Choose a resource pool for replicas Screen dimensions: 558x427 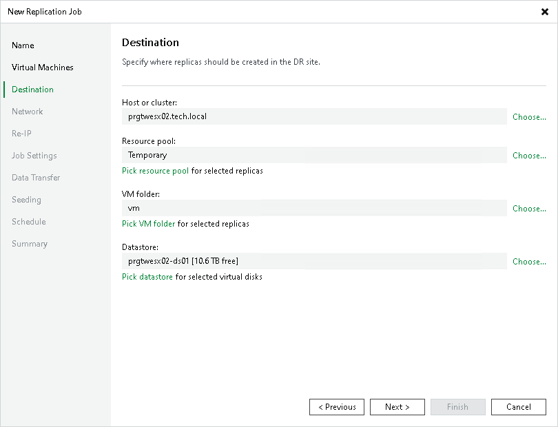tap(528, 156)
